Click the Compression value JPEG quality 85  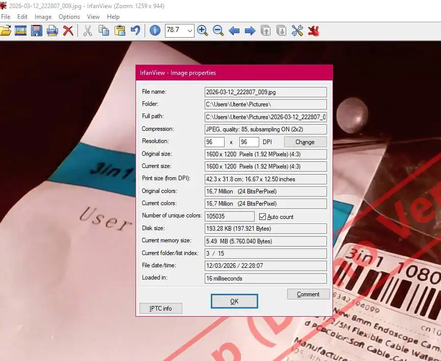click(265, 129)
